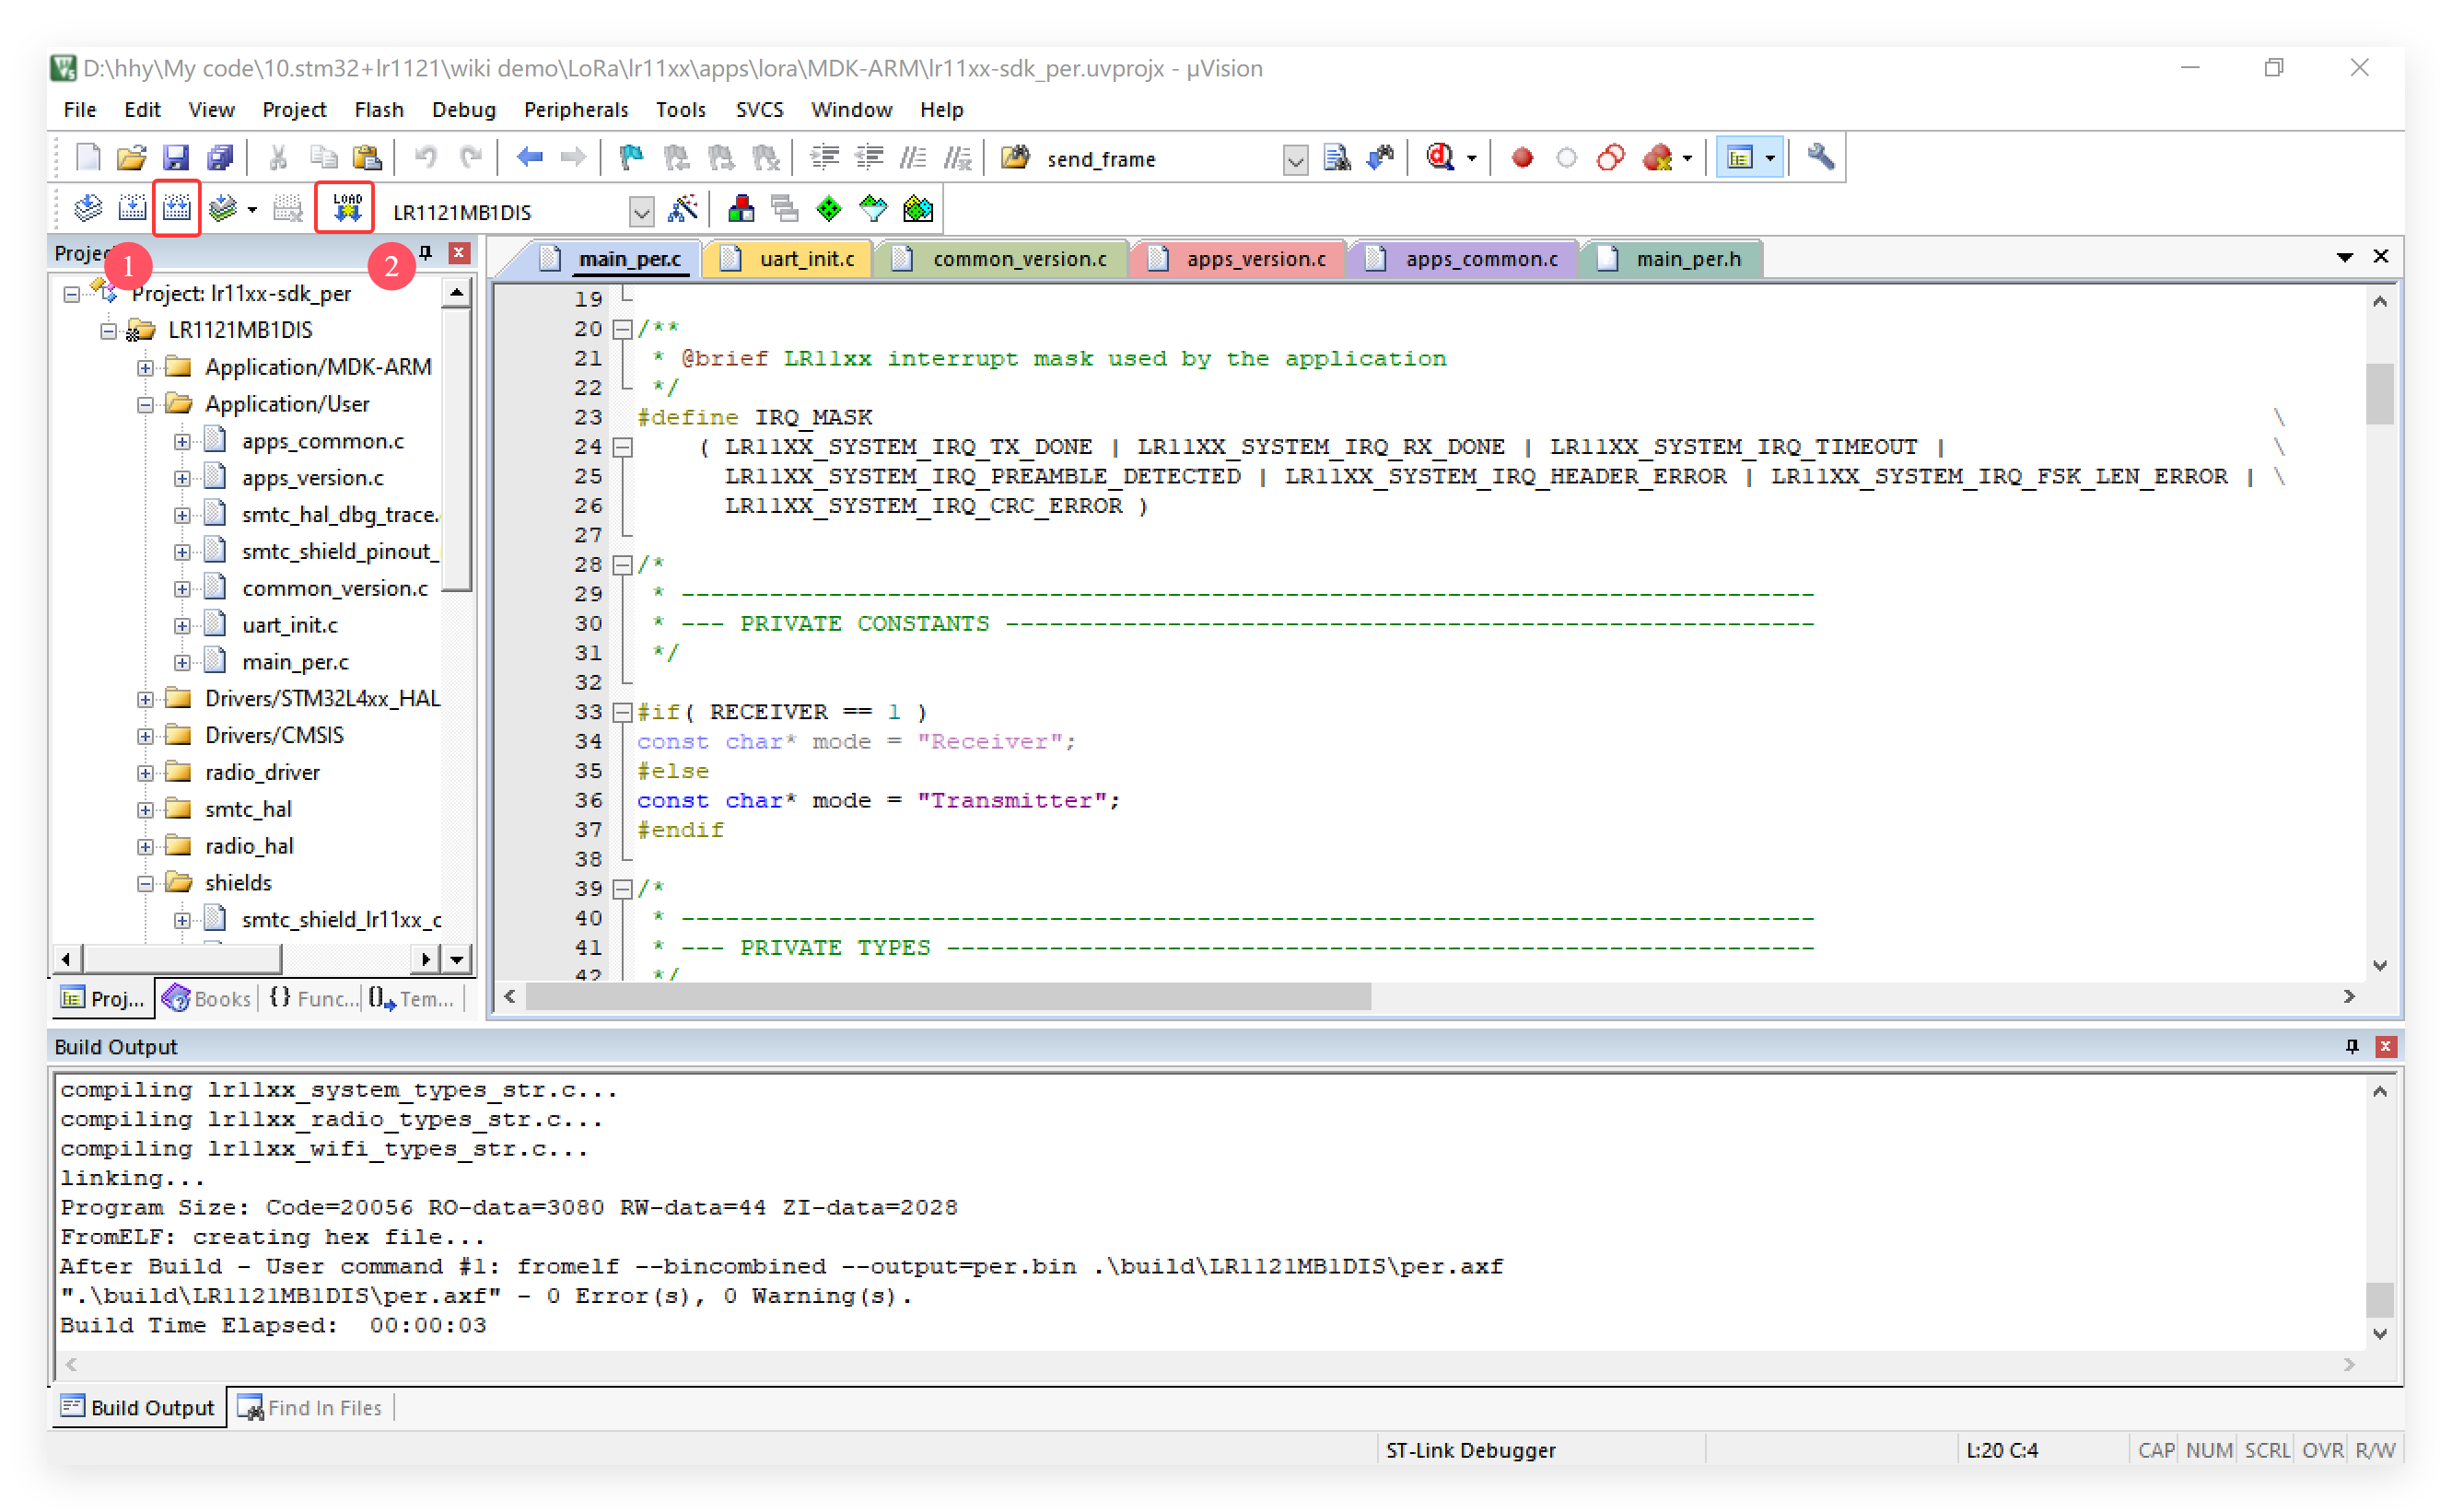This screenshot has width=2452, height=1512.
Task: Select uart_init.c in the project tree
Action: pos(290,625)
